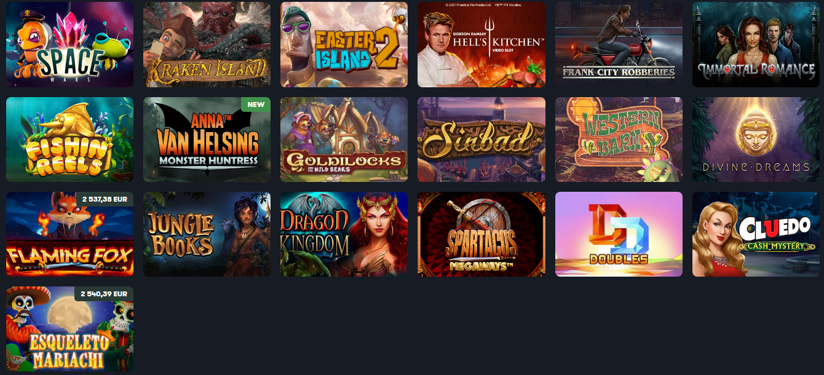Click Flaming Fox jackpot amount label
824x375 pixels.
point(105,199)
